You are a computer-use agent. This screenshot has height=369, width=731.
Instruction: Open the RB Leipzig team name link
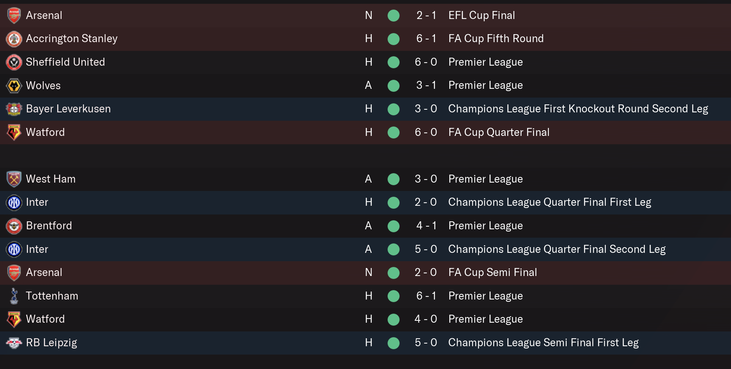tap(52, 342)
